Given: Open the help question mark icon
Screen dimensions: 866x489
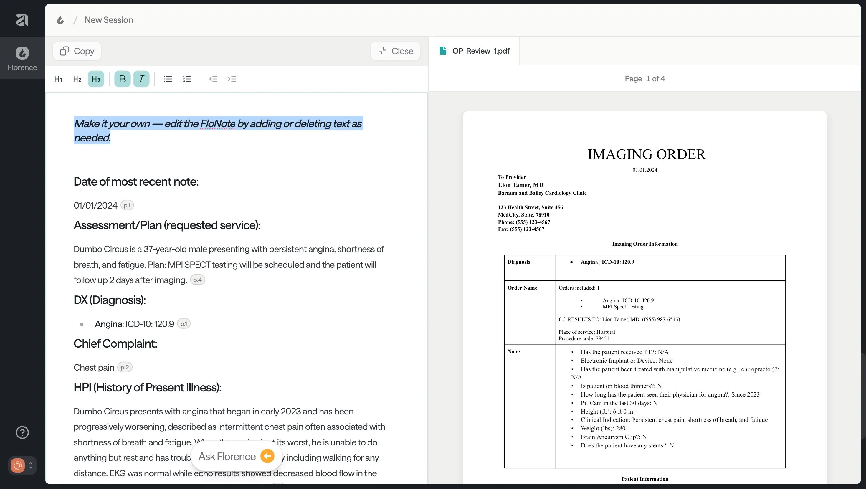Looking at the screenshot, I should [22, 432].
